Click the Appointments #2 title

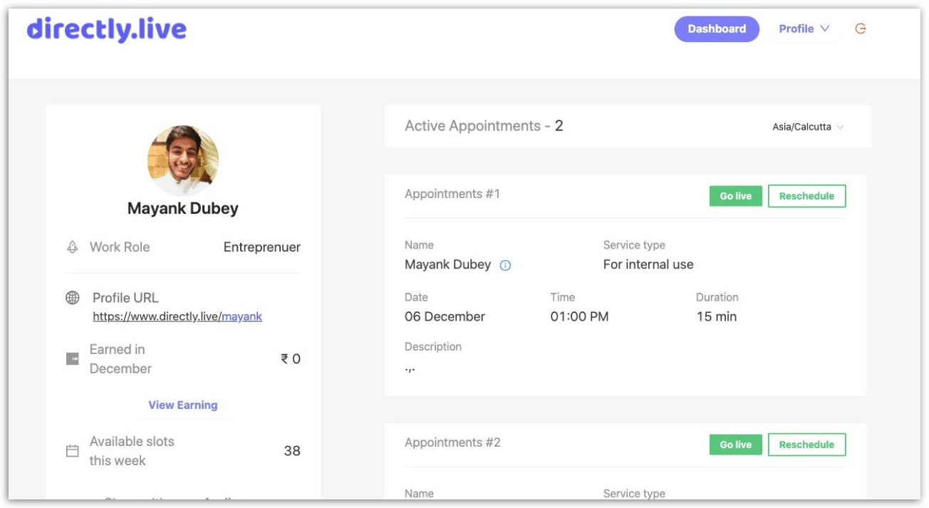click(452, 442)
